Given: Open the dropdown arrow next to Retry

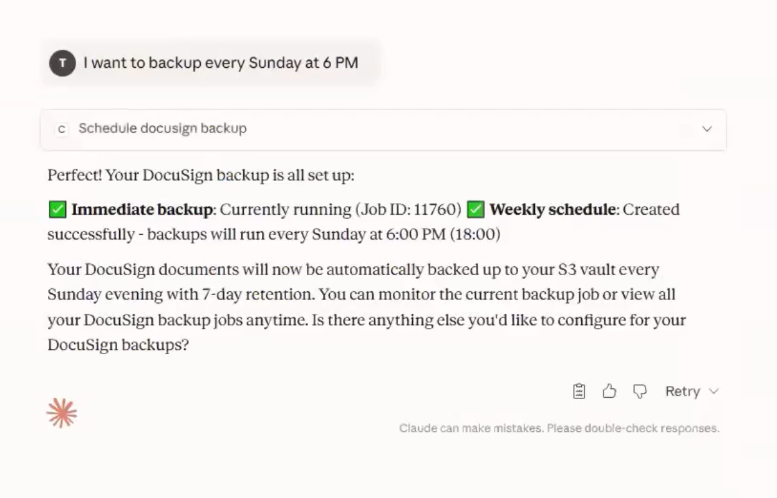Looking at the screenshot, I should [x=715, y=391].
